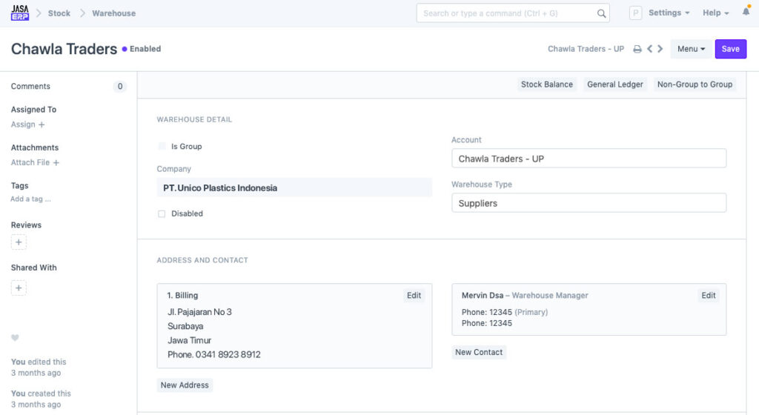Go to previous warehouse record arrow
Screen dimensions: 759x415
pyautogui.click(x=649, y=49)
